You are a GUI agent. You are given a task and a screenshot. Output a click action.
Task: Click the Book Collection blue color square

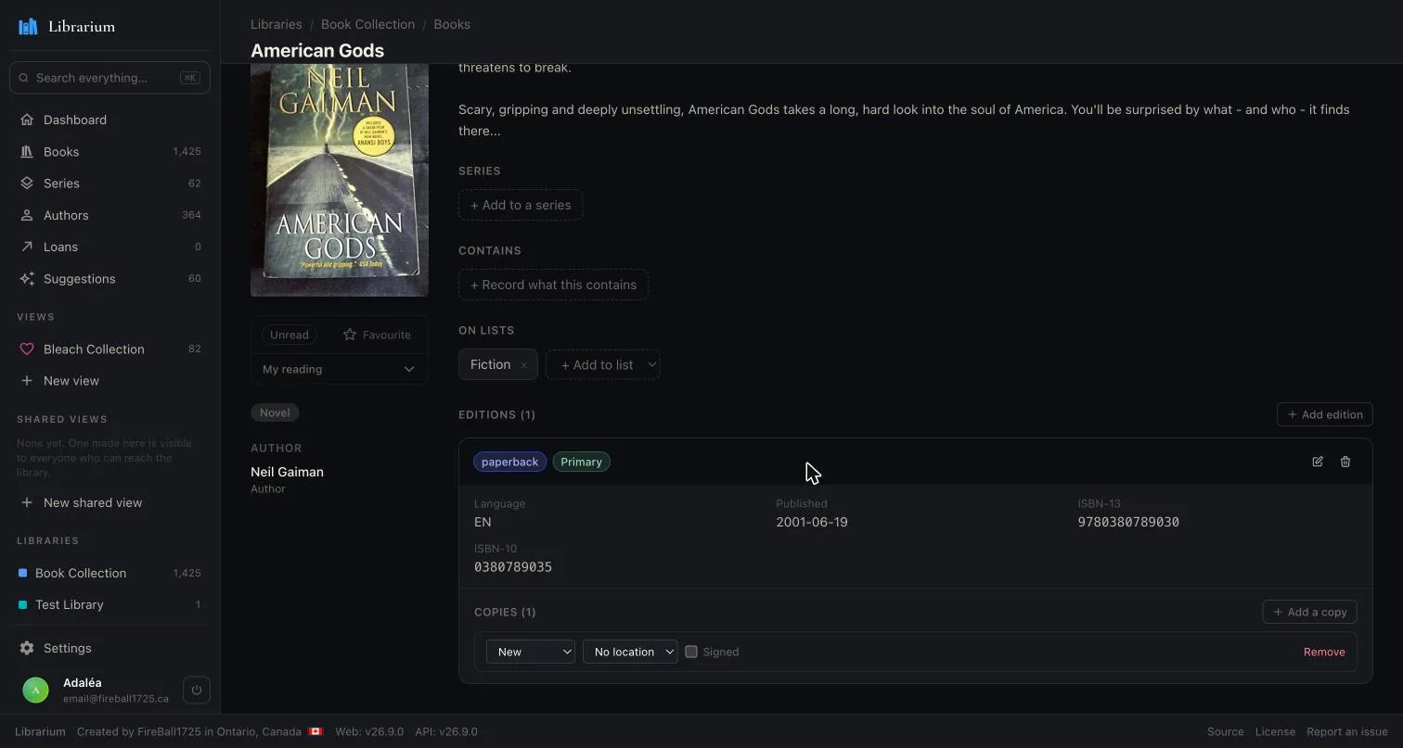coord(23,573)
